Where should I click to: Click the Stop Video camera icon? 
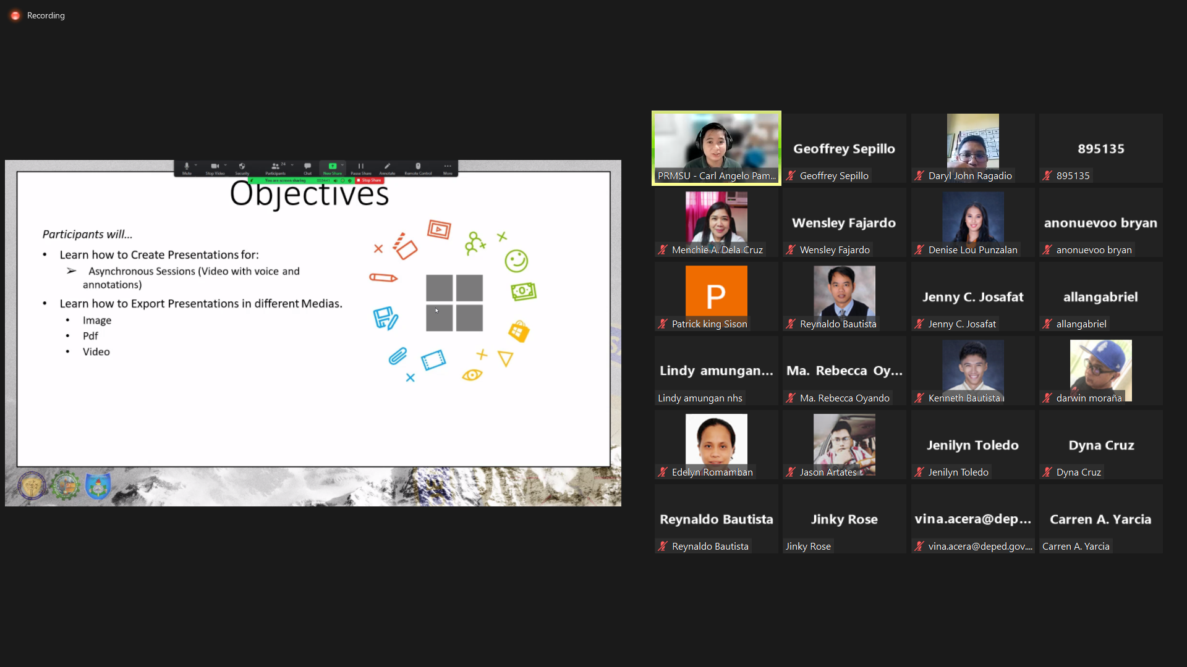[214, 166]
